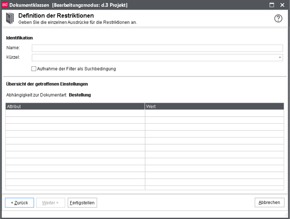Enable Aufnahme der Filter als Suchbedingung checkbox
The width and height of the screenshot is (290, 219).
click(x=34, y=69)
